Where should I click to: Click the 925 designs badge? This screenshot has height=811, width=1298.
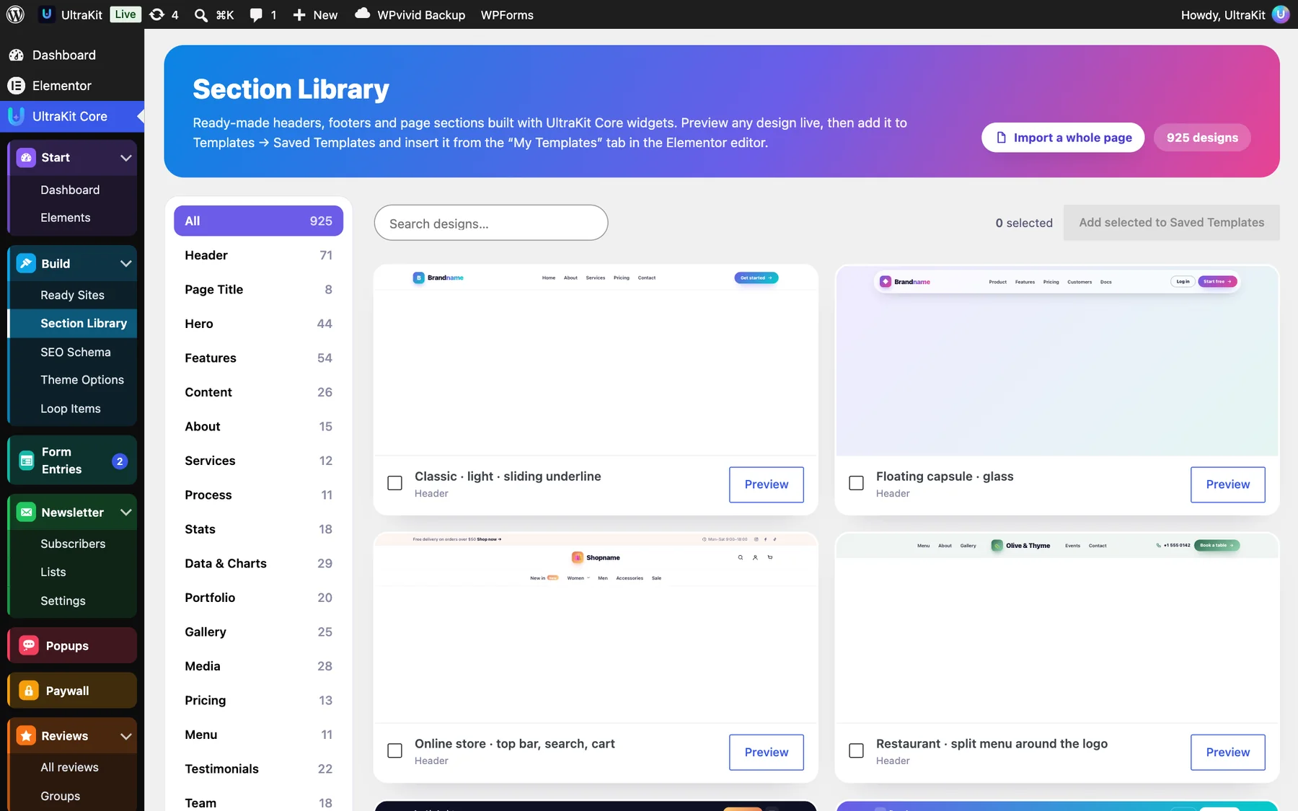[x=1202, y=138]
